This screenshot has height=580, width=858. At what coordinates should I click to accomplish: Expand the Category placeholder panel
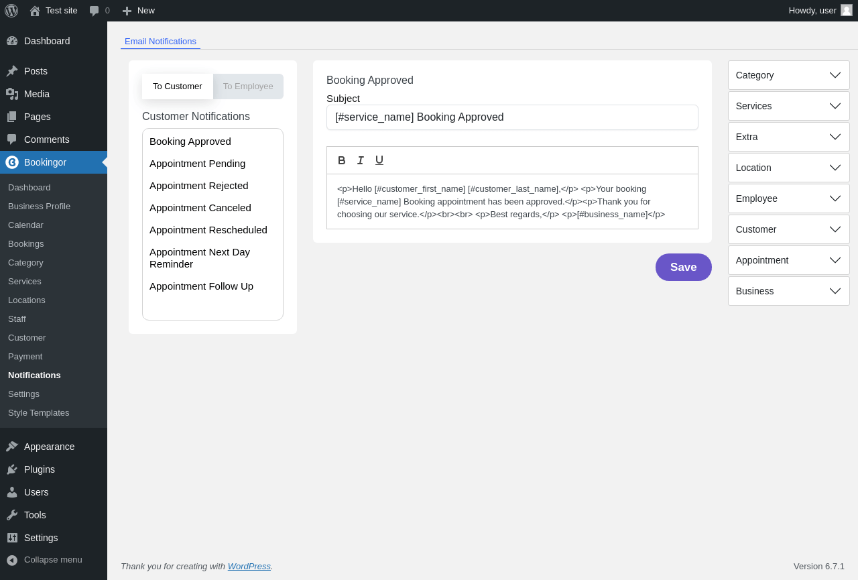(x=788, y=75)
